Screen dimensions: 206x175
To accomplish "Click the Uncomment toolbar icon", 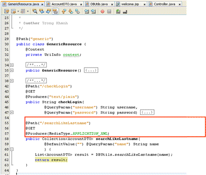I will coord(125,12).
